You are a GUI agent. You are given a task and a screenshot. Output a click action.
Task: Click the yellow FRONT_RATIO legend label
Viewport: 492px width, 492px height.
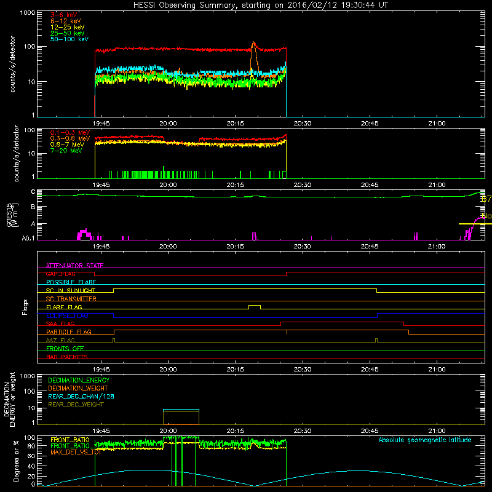click(x=70, y=440)
